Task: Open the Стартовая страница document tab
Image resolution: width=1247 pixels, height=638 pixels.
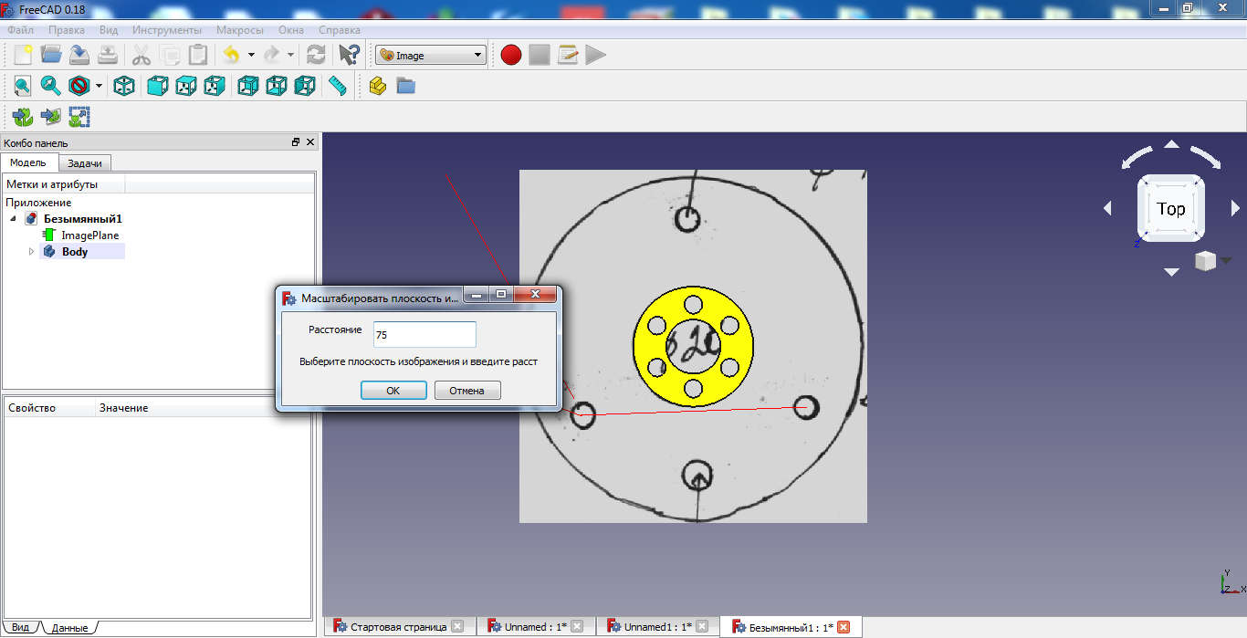Action: click(398, 627)
